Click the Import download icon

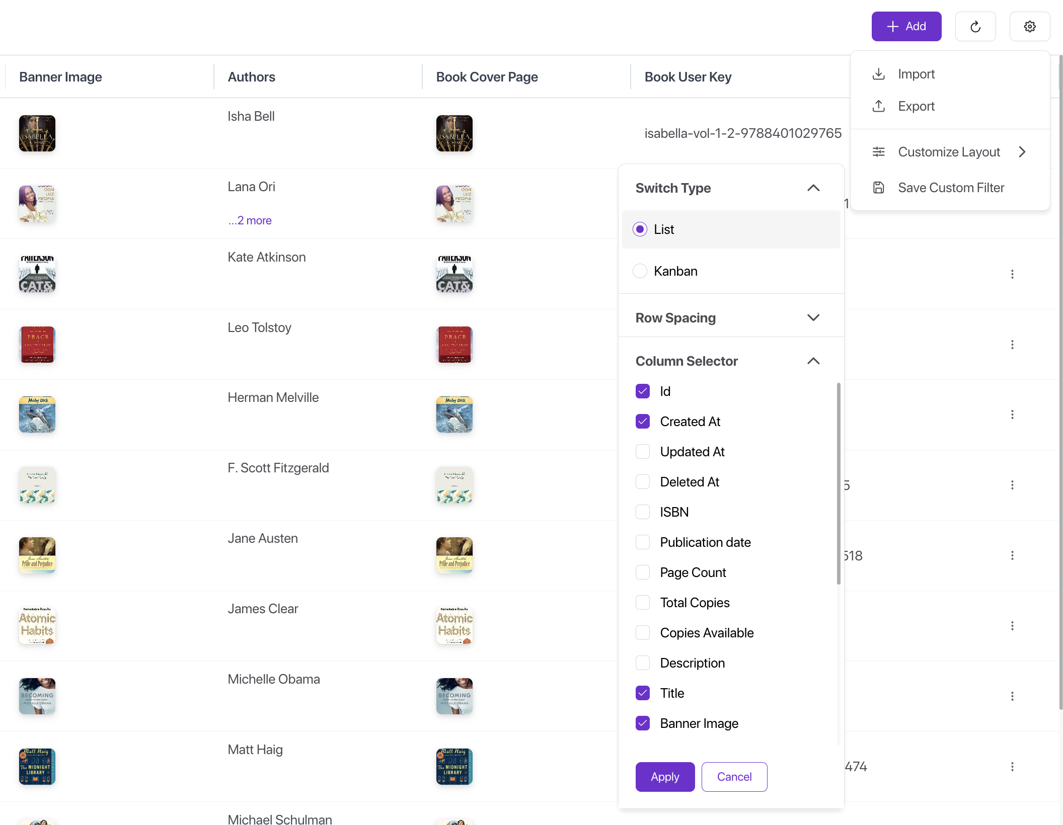coord(878,74)
